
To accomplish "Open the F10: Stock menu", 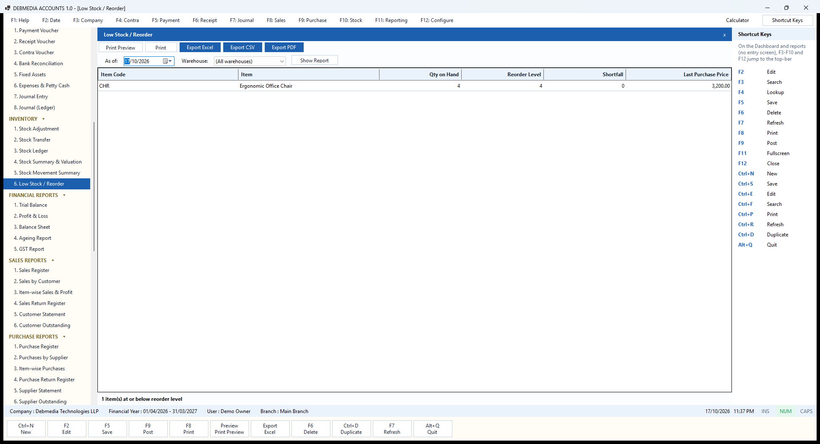I will coord(351,20).
